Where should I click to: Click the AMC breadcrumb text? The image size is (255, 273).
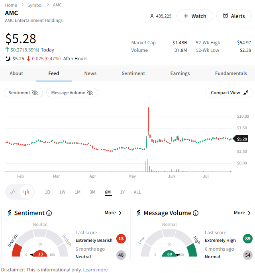click(x=57, y=5)
